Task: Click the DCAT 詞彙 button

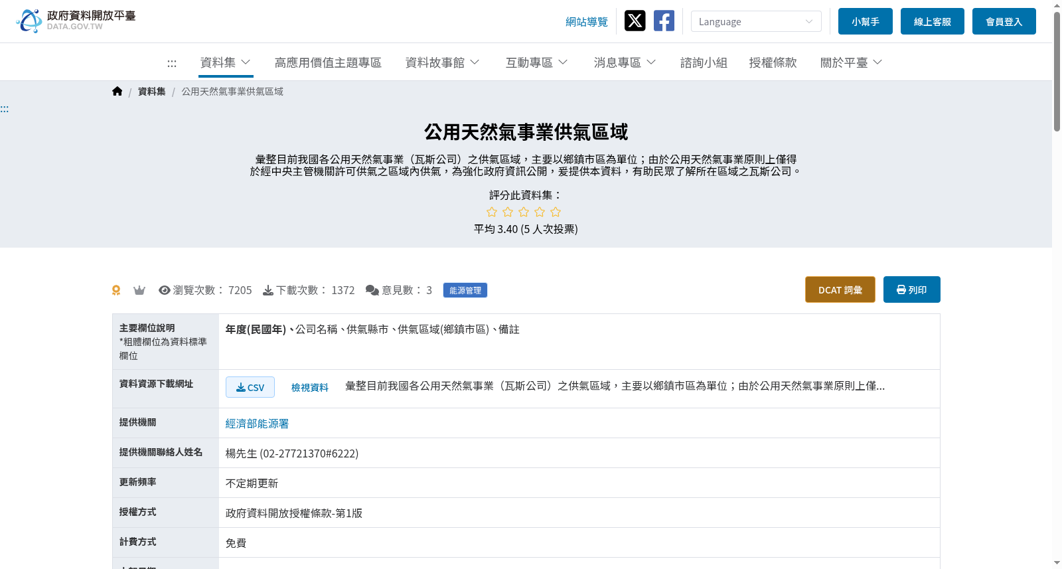Action: pyautogui.click(x=840, y=289)
